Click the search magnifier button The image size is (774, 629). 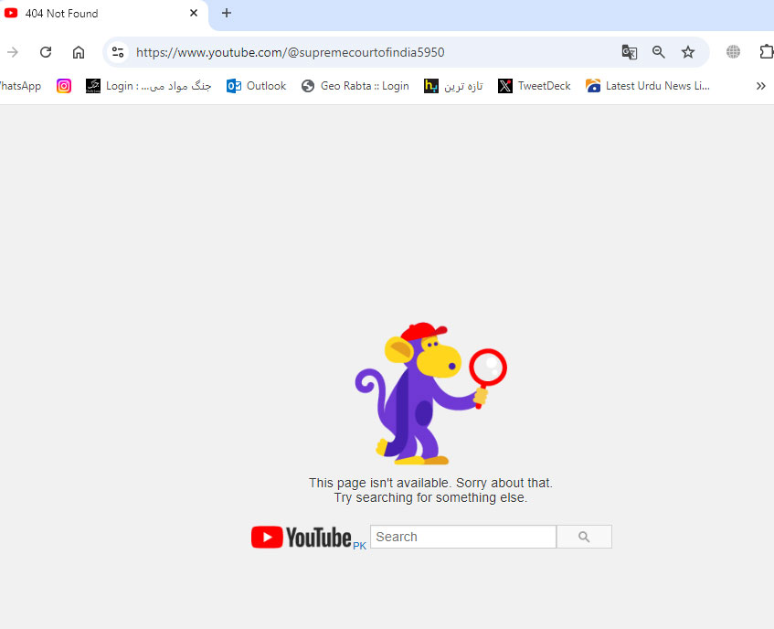(584, 537)
